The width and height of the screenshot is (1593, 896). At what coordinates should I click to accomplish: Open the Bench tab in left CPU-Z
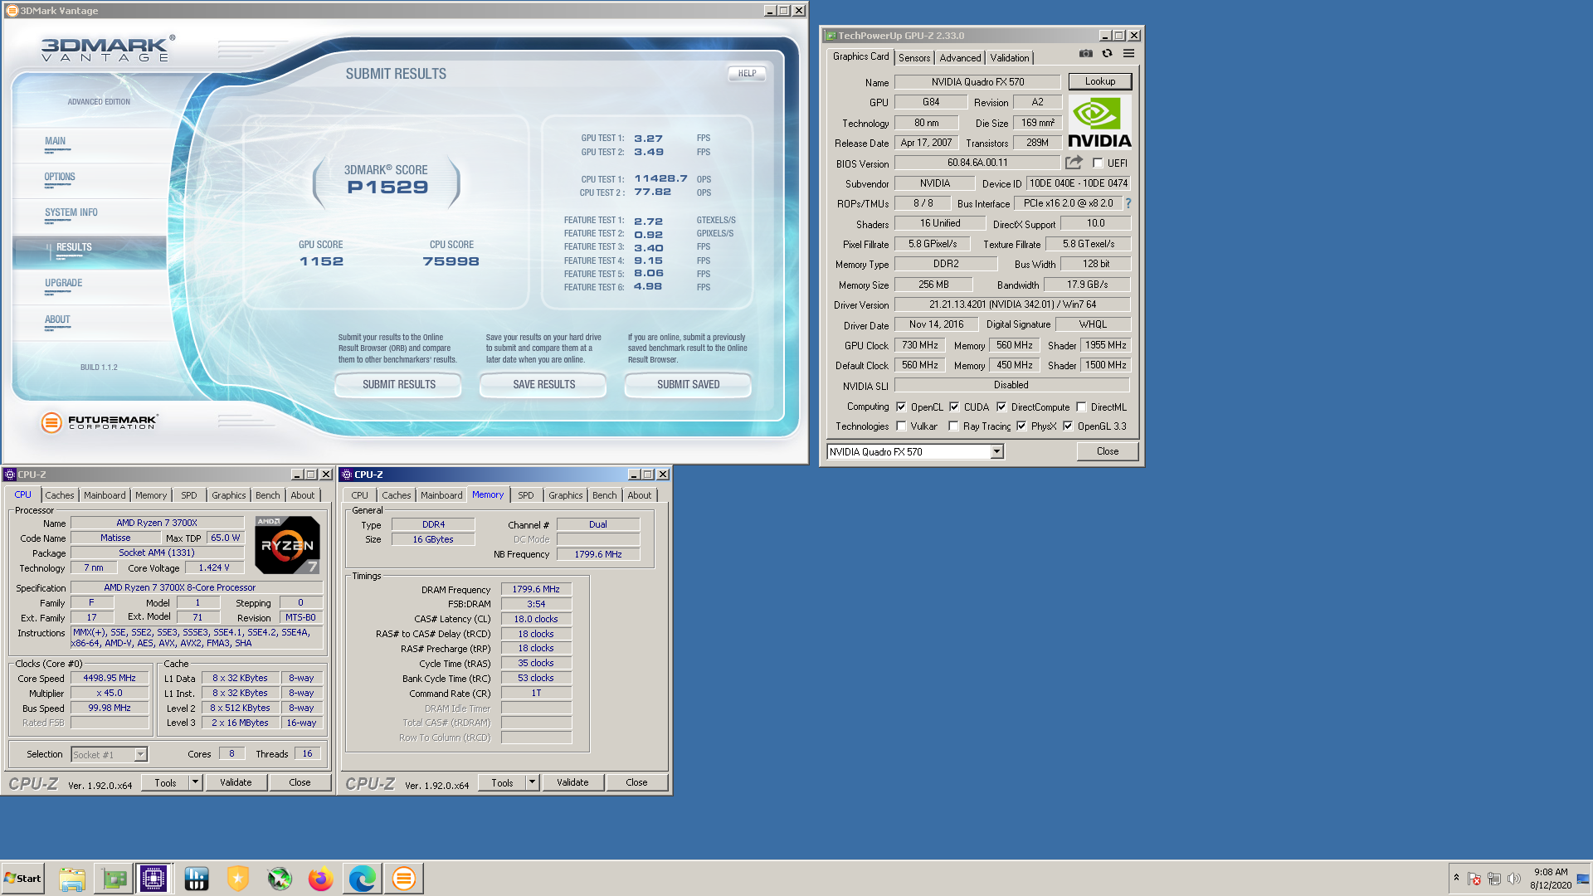point(267,495)
